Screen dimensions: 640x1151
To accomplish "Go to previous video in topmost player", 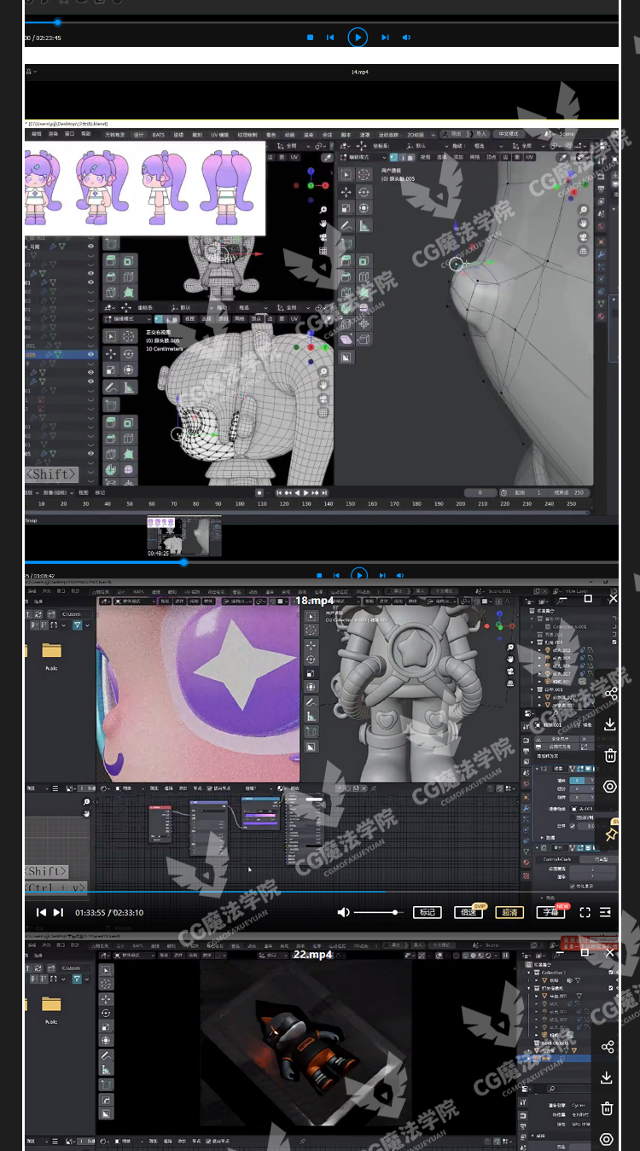I will pos(330,38).
